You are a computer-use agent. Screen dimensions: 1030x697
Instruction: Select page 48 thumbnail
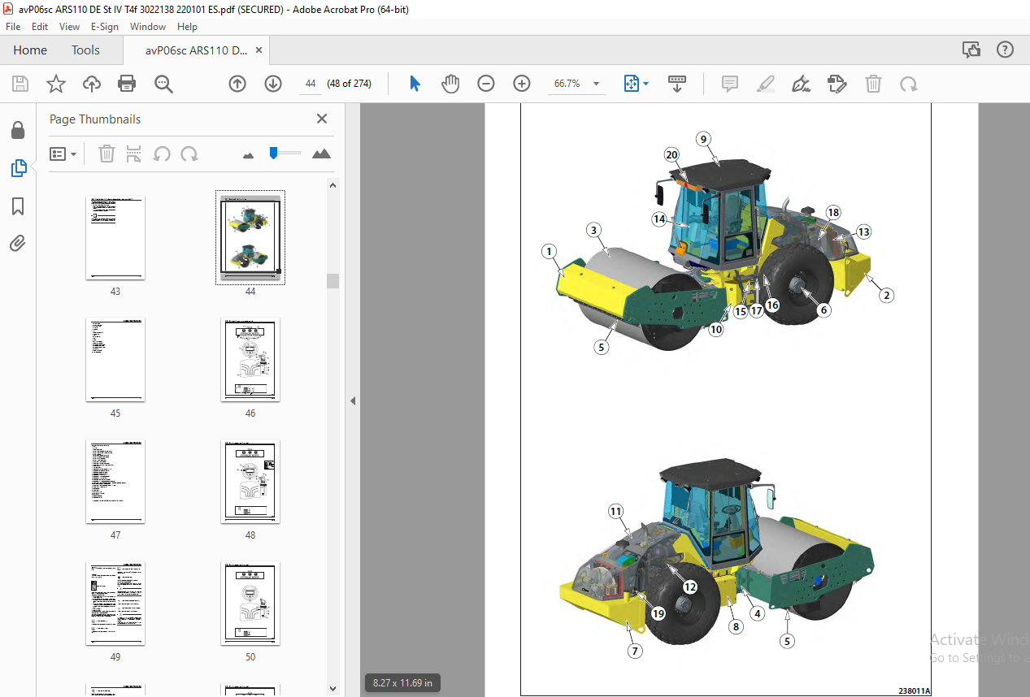[x=250, y=482]
